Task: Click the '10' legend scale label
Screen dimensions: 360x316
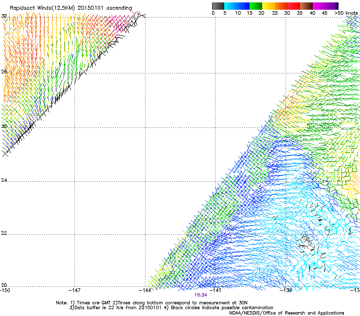Action: pos(238,13)
